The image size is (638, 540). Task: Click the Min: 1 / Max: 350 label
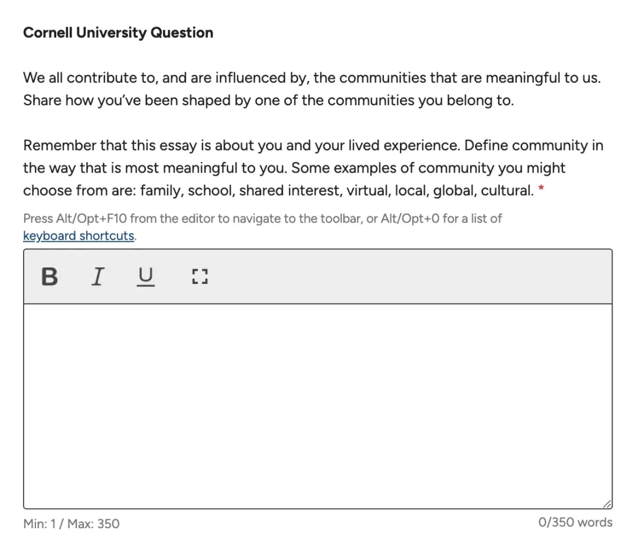pos(71,523)
